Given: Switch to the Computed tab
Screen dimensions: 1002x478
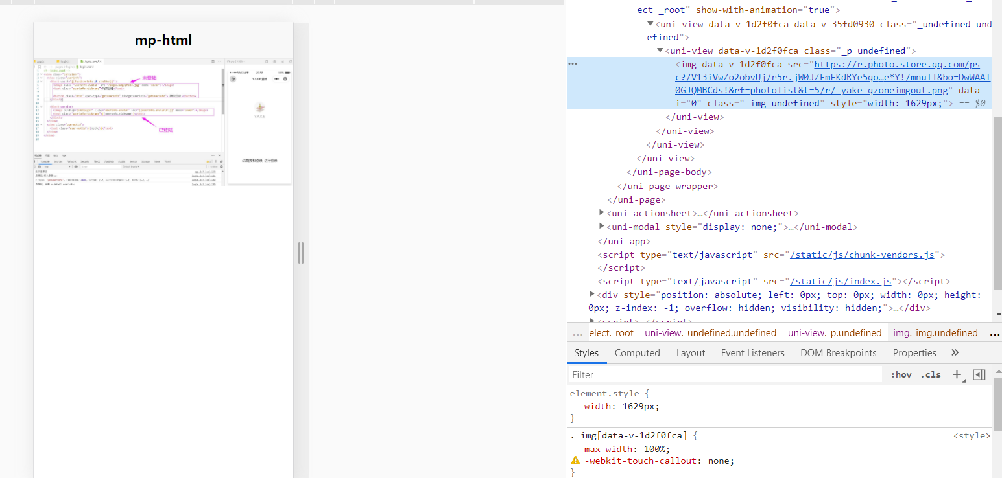Looking at the screenshot, I should click(637, 352).
